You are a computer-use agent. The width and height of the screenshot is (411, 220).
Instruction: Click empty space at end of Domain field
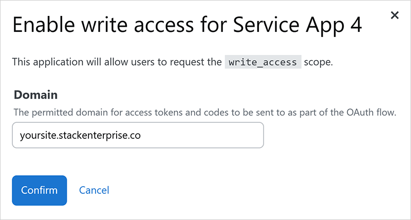point(216,135)
